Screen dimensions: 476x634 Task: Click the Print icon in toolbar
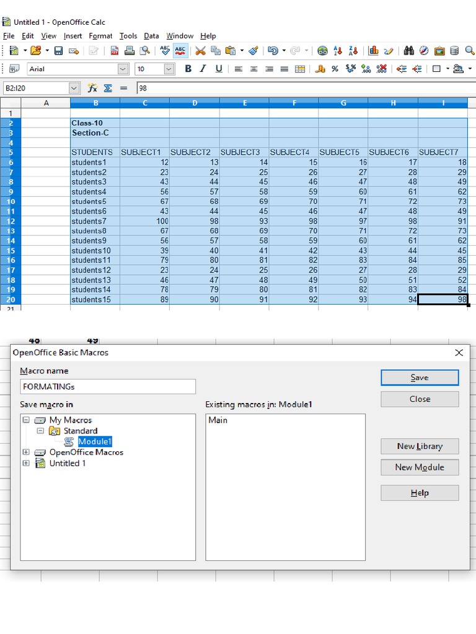tap(129, 51)
